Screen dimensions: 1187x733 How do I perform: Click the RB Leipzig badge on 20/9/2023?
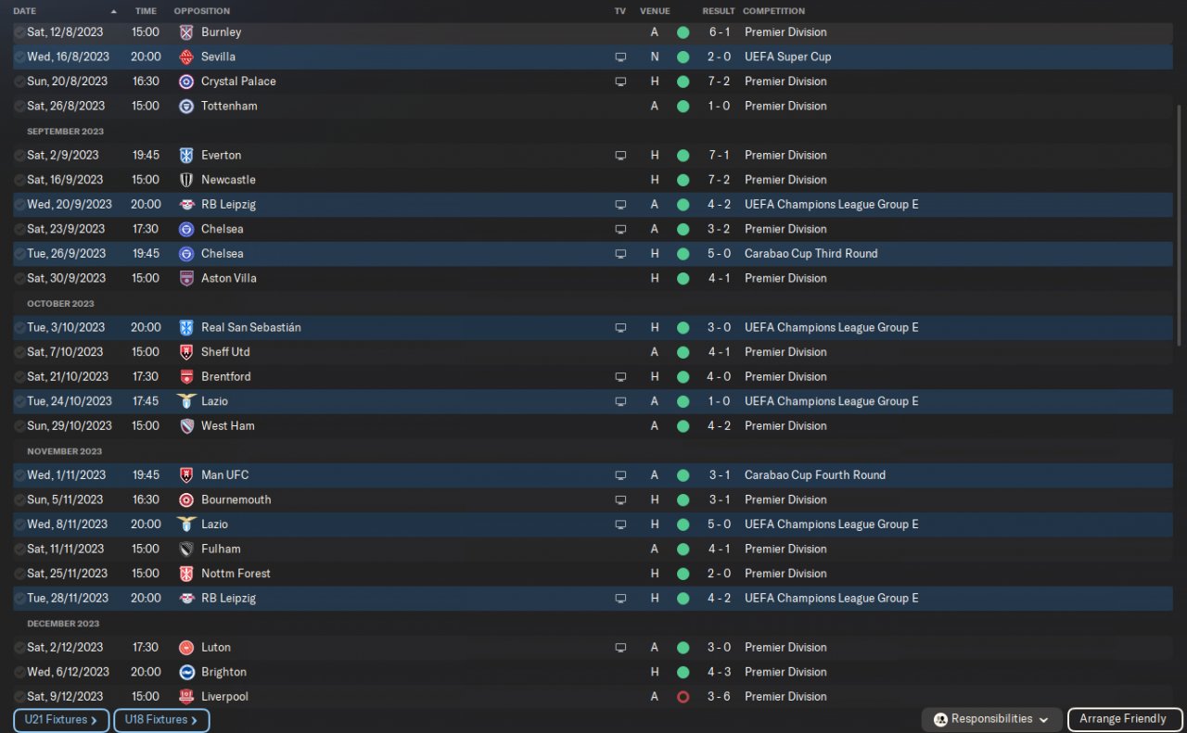tap(186, 205)
